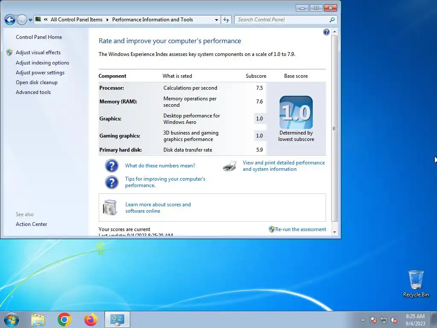Go back using the blue Back arrow
Screen dimensions: 437x328
(10, 20)
